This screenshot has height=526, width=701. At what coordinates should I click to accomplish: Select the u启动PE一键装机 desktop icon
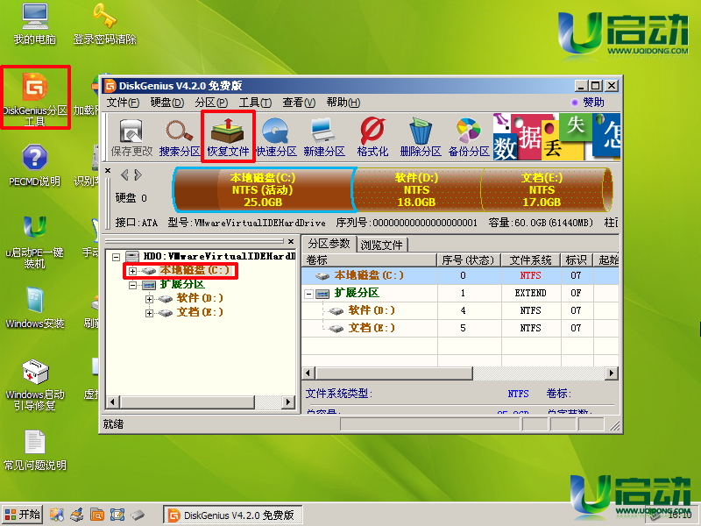coord(35,242)
